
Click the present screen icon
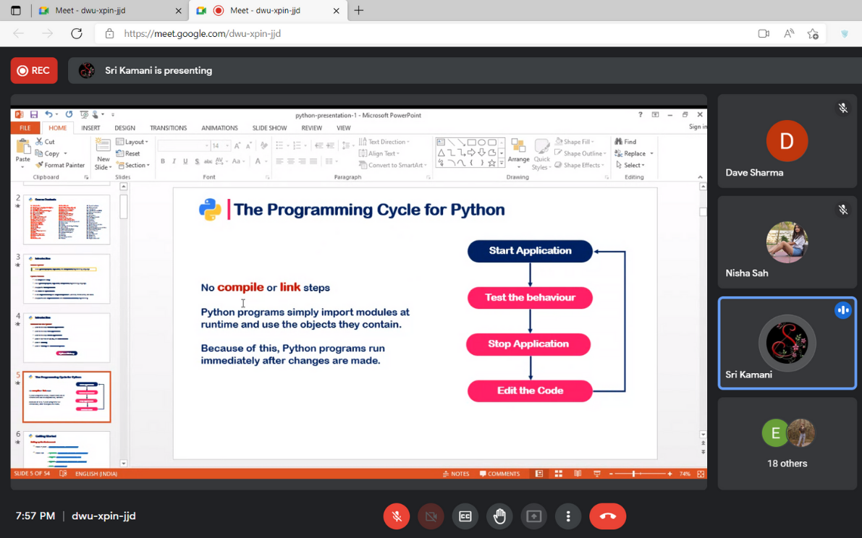coord(533,516)
